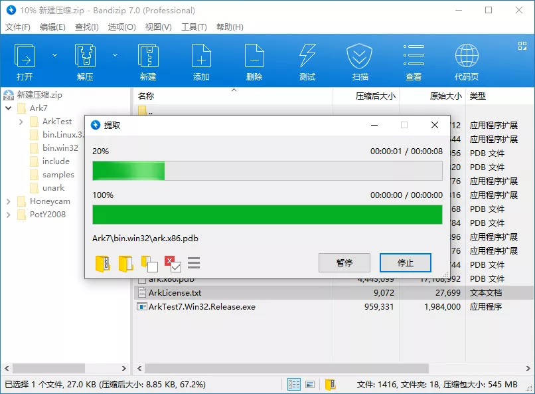This screenshot has height=394, width=535.
Task: Toggle detailed list view in status bar
Action: (x=294, y=384)
